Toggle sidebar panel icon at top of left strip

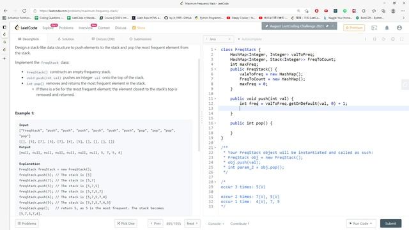[4, 27]
